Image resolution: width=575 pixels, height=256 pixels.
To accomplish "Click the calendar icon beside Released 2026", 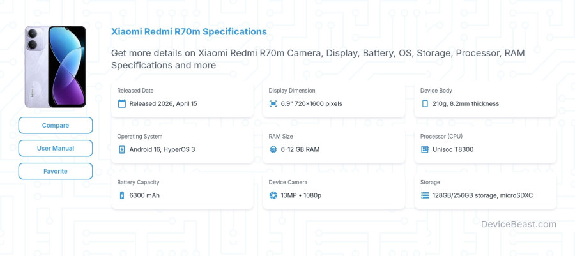I will tap(122, 103).
